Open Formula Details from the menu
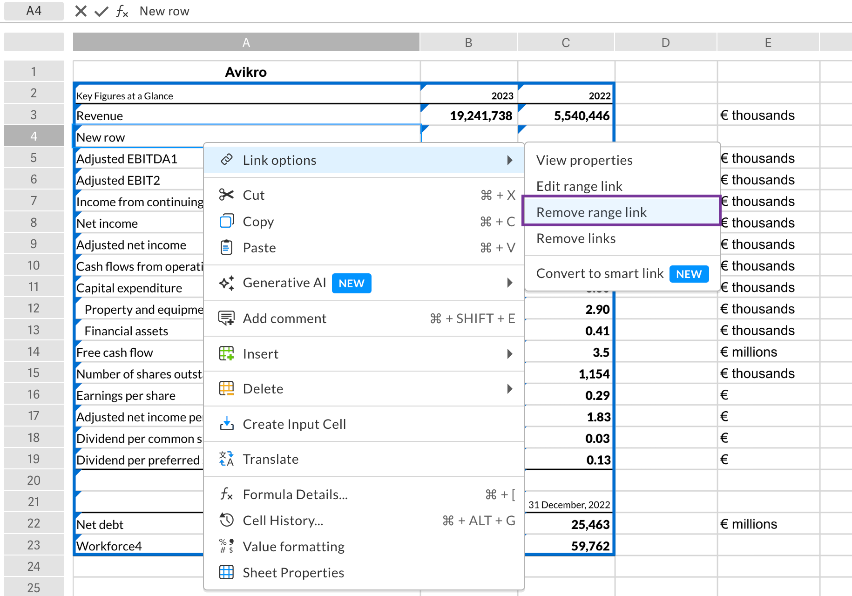852x596 pixels. click(x=295, y=494)
